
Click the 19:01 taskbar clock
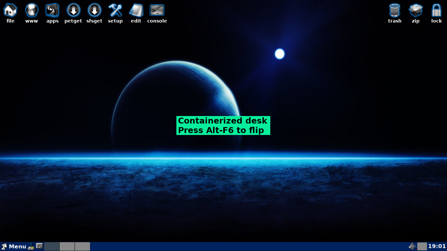tap(437, 246)
